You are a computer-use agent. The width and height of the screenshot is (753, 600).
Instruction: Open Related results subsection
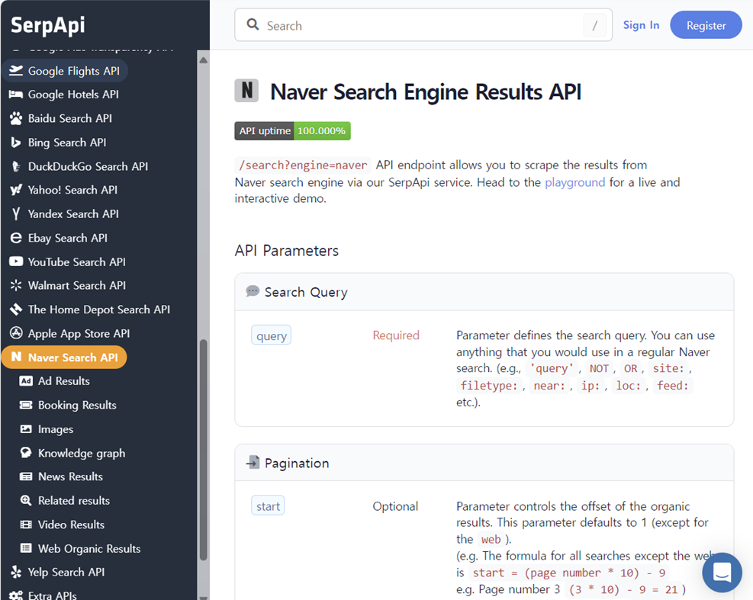(x=74, y=501)
